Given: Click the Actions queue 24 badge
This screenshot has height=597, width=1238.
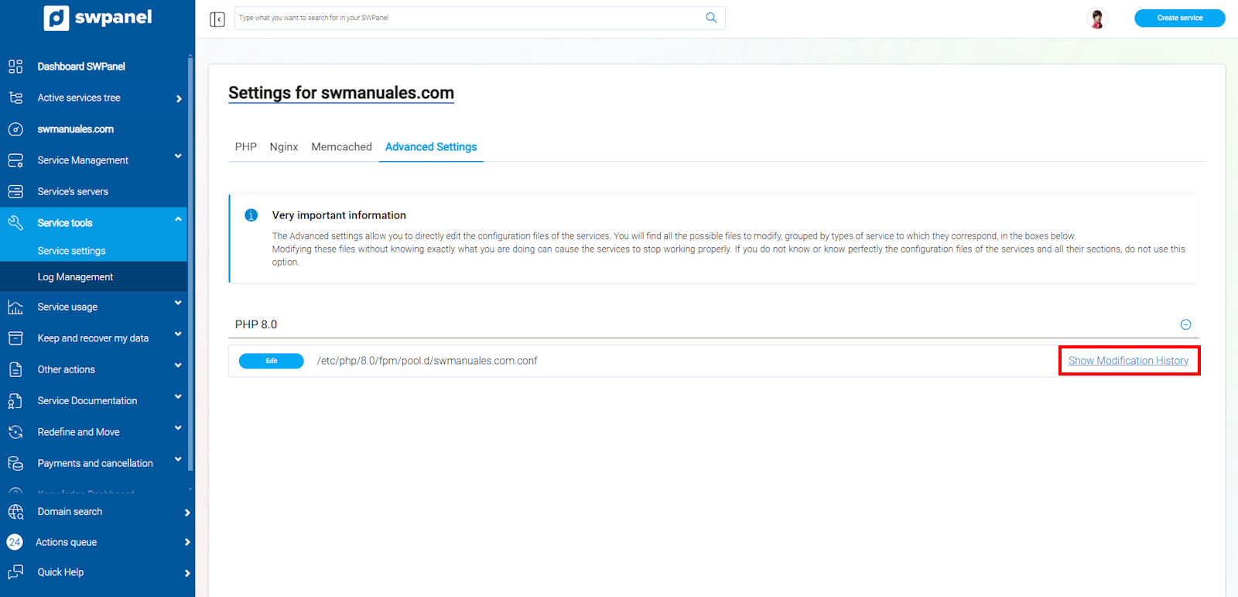Looking at the screenshot, I should tap(15, 542).
